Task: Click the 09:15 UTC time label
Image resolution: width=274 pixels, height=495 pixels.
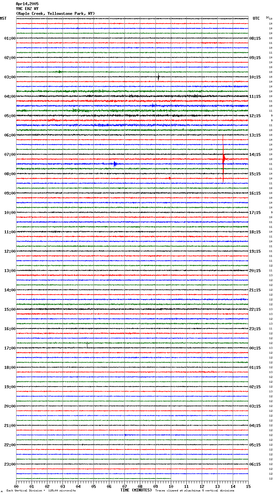Action: click(255, 58)
